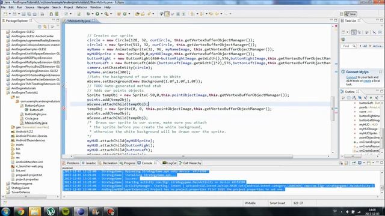Open the Navigate menu
This screenshot has height=216, width=385.
pyautogui.click(x=43, y=7)
